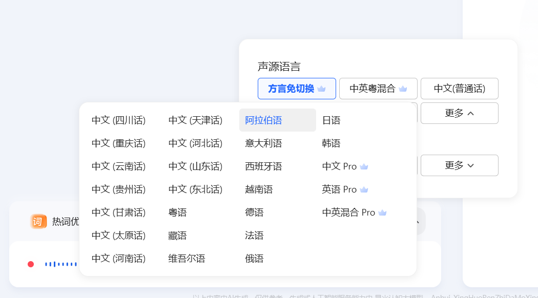Expand the lower 更多 dropdown

[x=459, y=165]
